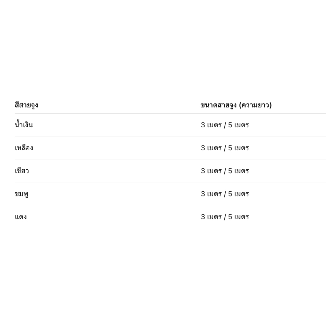Click 3 เมตร in the เหลือง row
The image size is (326, 326).
click(211, 148)
